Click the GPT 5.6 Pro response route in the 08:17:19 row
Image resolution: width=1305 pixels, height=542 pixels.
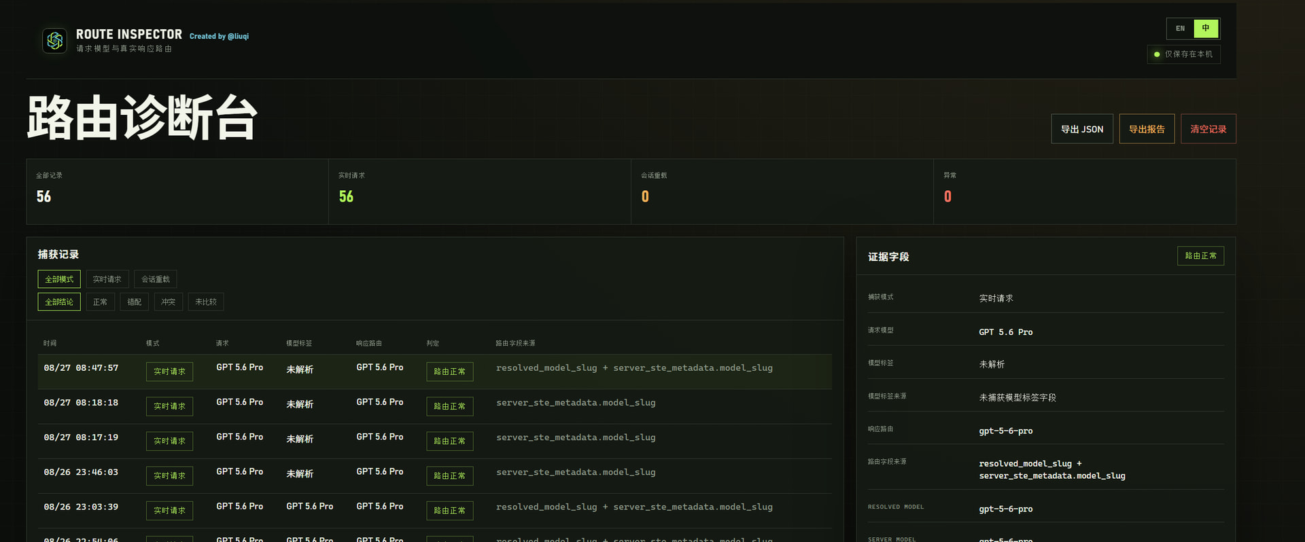click(380, 437)
